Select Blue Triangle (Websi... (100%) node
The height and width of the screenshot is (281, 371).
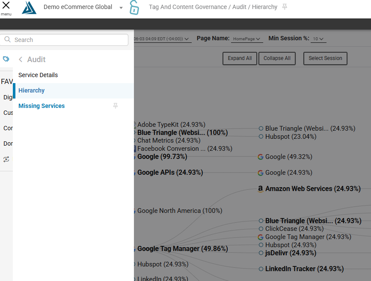click(182, 132)
